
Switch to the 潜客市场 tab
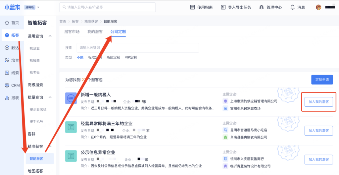72,31
